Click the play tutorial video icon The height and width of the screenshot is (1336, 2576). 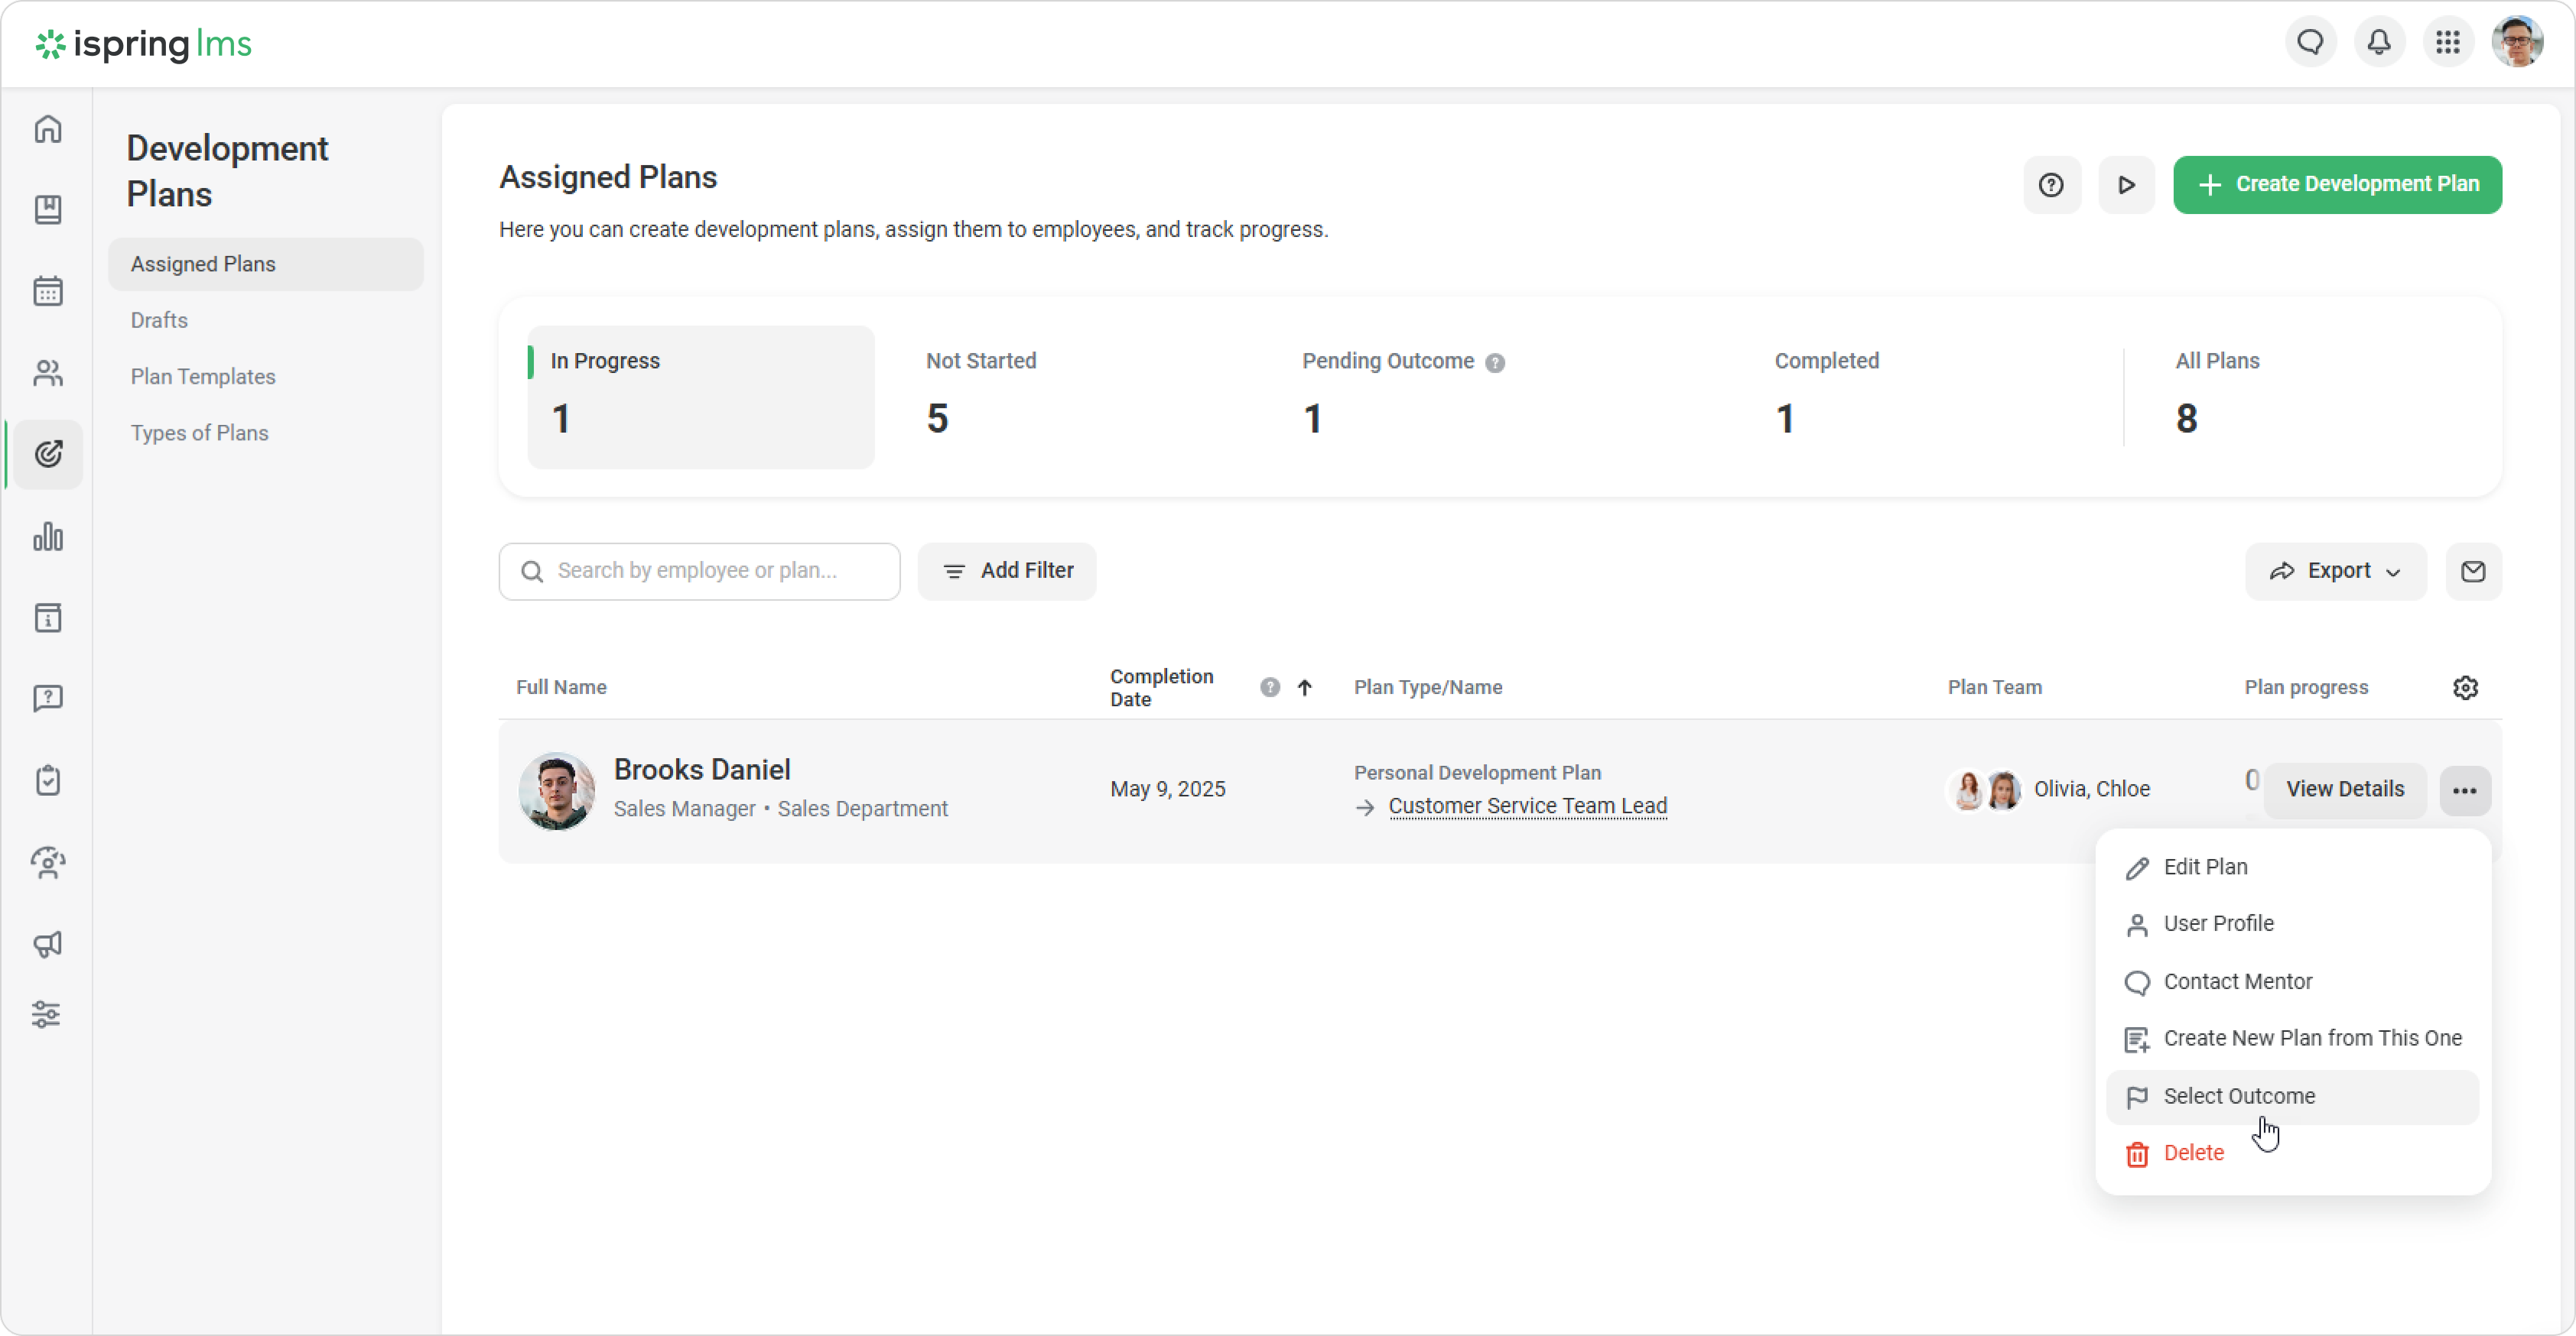(x=2126, y=185)
